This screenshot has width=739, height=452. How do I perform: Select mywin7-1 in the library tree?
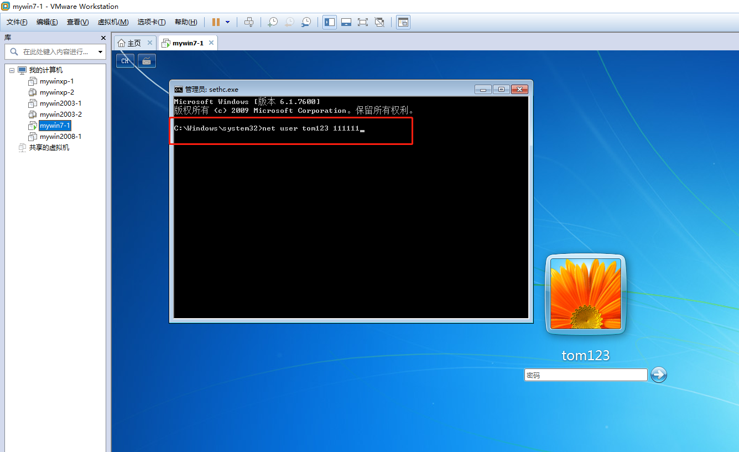click(55, 126)
